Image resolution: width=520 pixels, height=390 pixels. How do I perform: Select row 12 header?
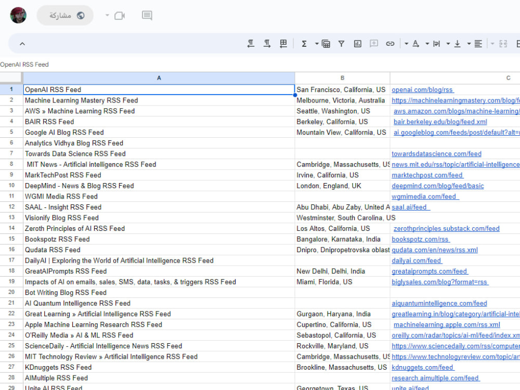pyautogui.click(x=11, y=207)
